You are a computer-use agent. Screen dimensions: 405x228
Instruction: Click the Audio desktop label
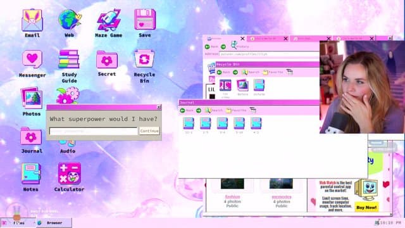tap(68, 151)
